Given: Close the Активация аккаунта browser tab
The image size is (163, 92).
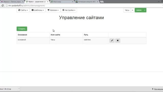Looking at the screenshot, I should (98, 2).
